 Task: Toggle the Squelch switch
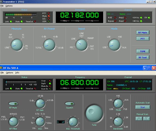(x=70, y=104)
